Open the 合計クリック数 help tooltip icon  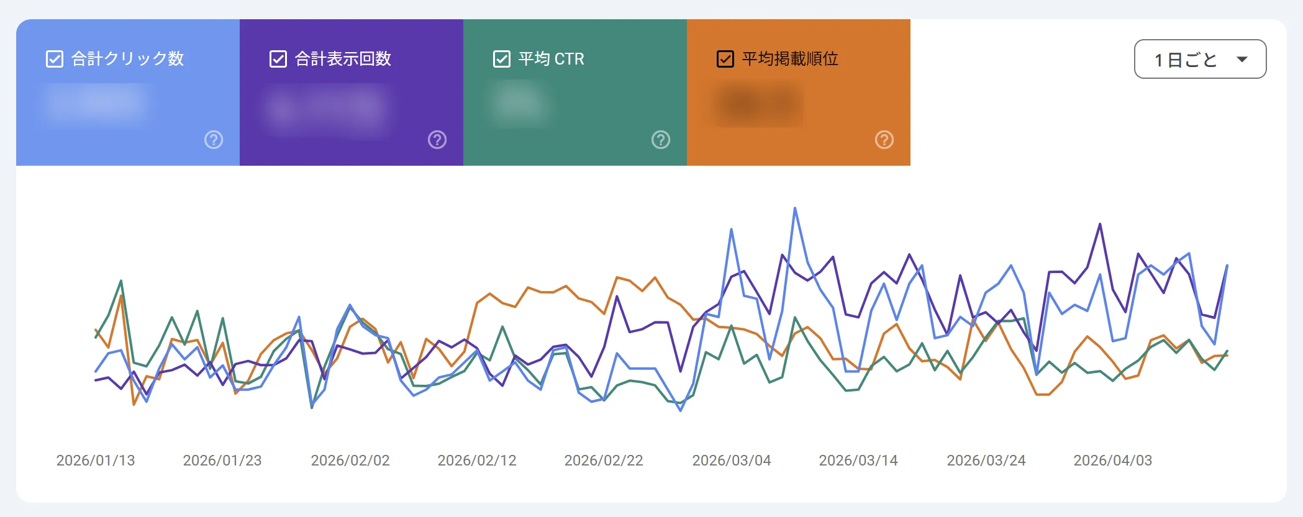click(213, 140)
